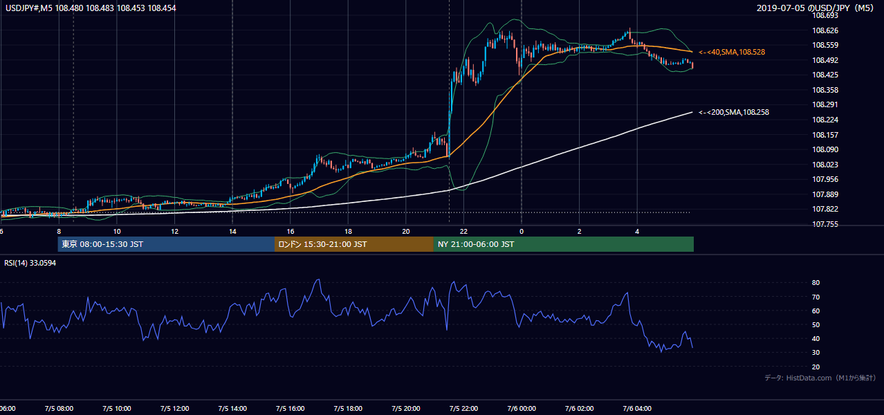Screen dimensions: 884x415
Task: Click hour label 22 under the price chart
Action: tap(463, 232)
